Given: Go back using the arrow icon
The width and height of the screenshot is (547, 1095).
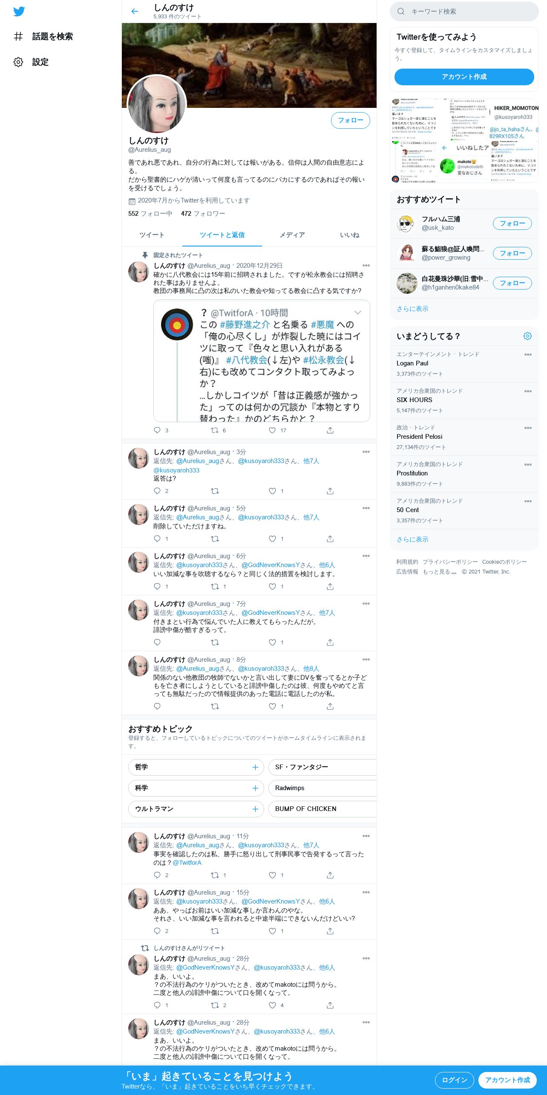Looking at the screenshot, I should point(135,12).
